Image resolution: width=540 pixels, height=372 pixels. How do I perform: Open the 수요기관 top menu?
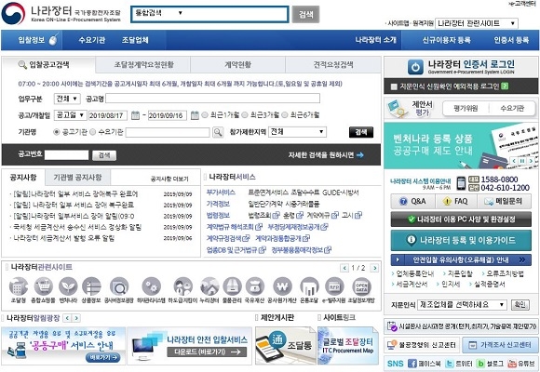tap(91, 40)
